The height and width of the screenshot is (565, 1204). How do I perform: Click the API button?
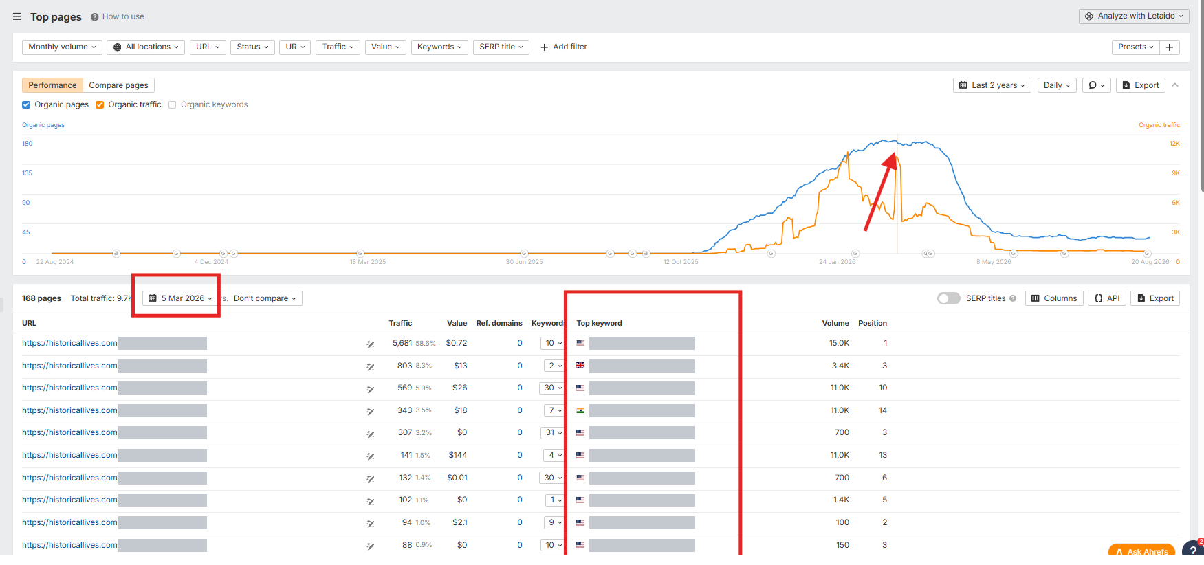pos(1107,298)
